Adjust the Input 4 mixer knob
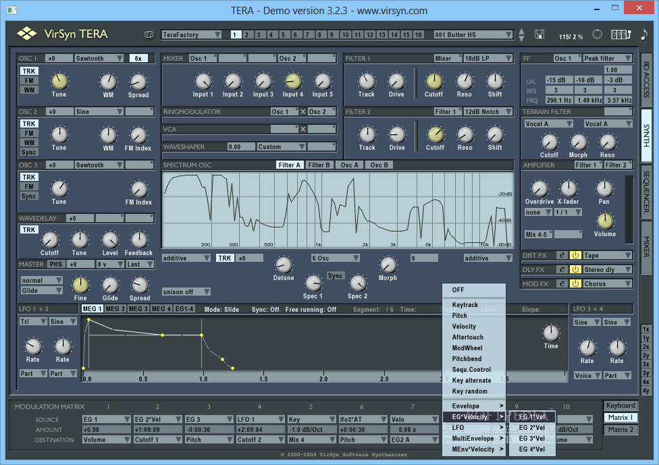The width and height of the screenshot is (659, 465). (x=293, y=81)
